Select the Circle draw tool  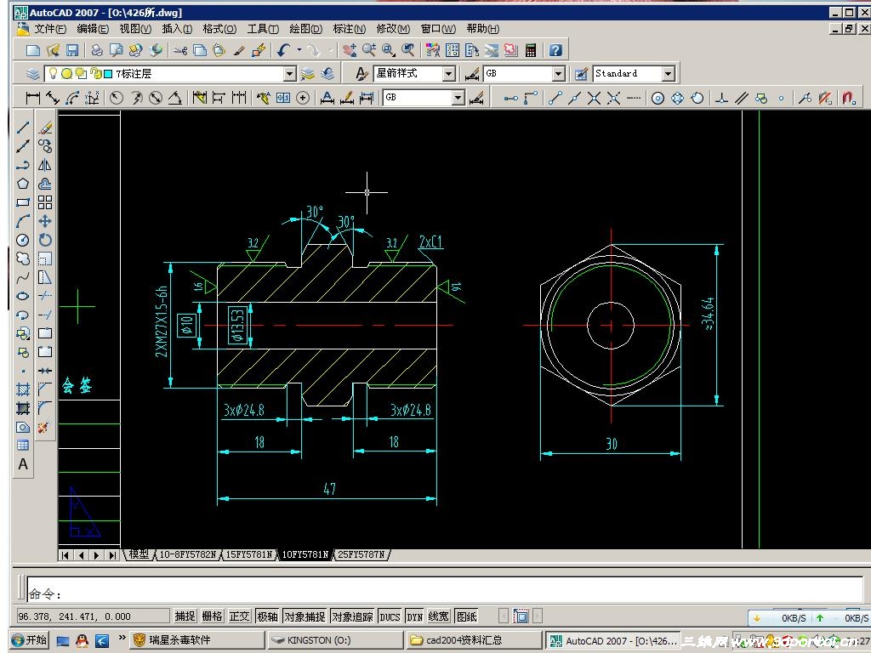[23, 240]
